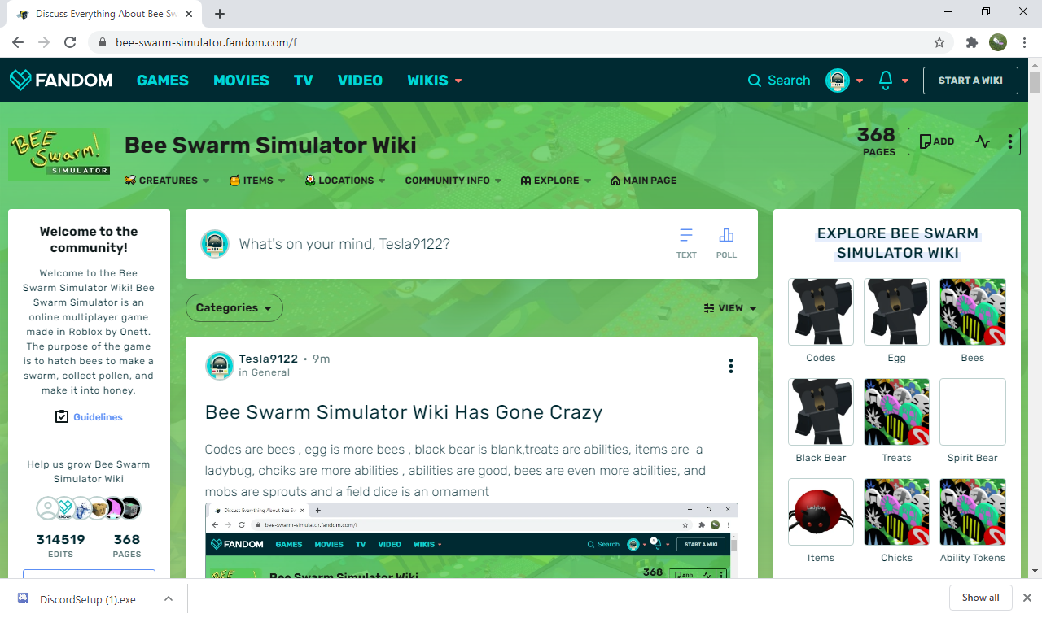Viewport: 1042px width, 618px height.
Task: Go to the wiki Main Page
Action: pyautogui.click(x=643, y=181)
